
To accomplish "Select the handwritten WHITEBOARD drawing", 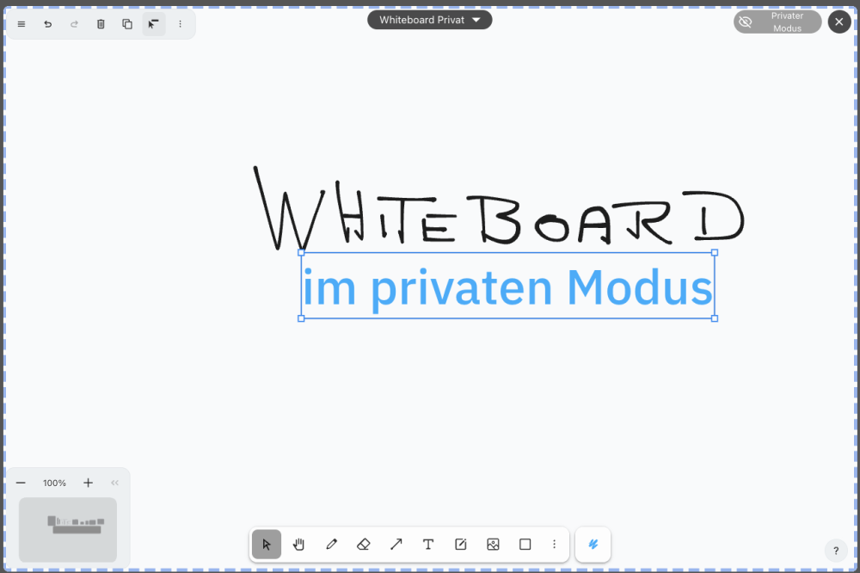I will (x=498, y=208).
